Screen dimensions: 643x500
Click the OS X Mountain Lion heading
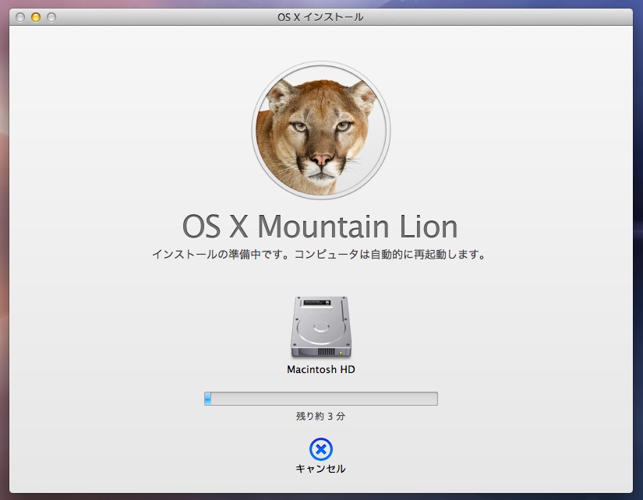[320, 226]
